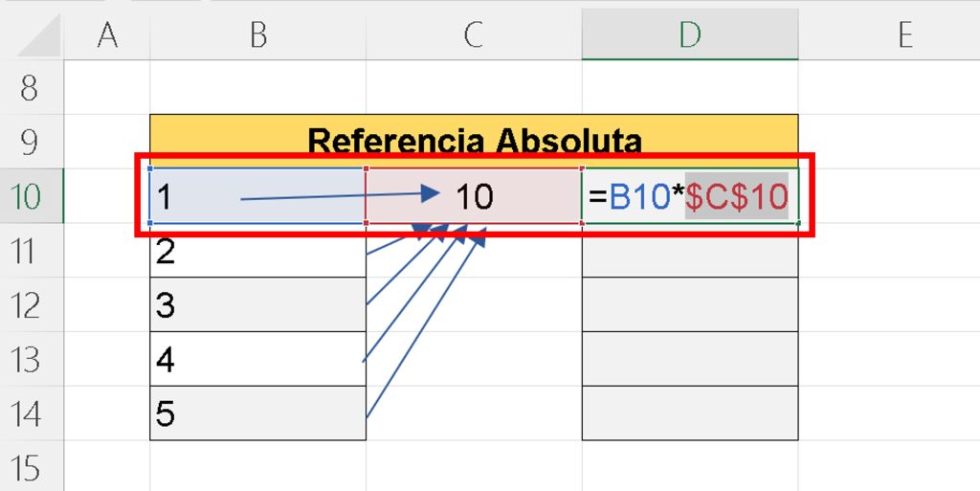
Task: Select column A header
Action: tap(107, 35)
